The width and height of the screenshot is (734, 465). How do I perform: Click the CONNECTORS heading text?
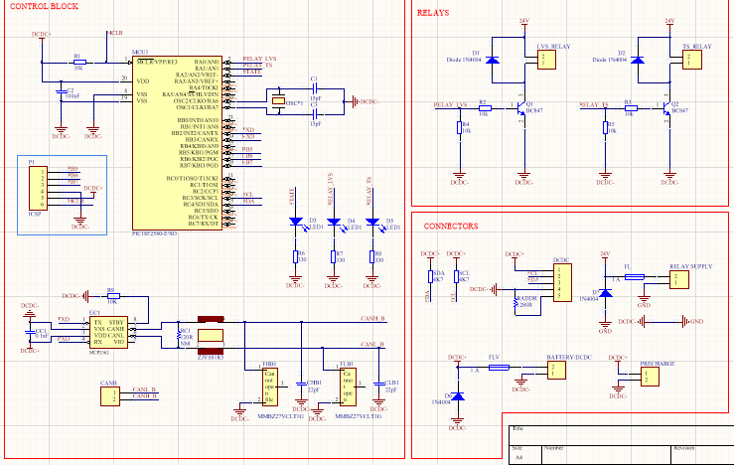tap(451, 226)
